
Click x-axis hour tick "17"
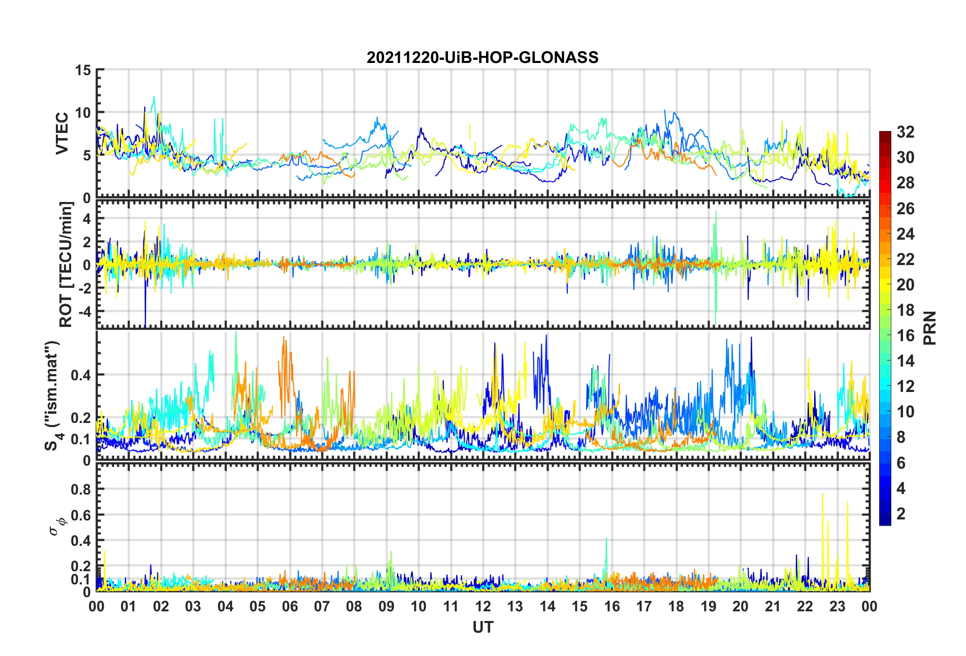coord(644,606)
